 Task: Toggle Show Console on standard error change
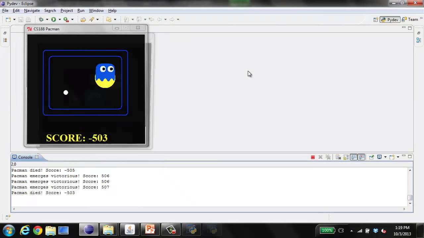tap(361, 157)
